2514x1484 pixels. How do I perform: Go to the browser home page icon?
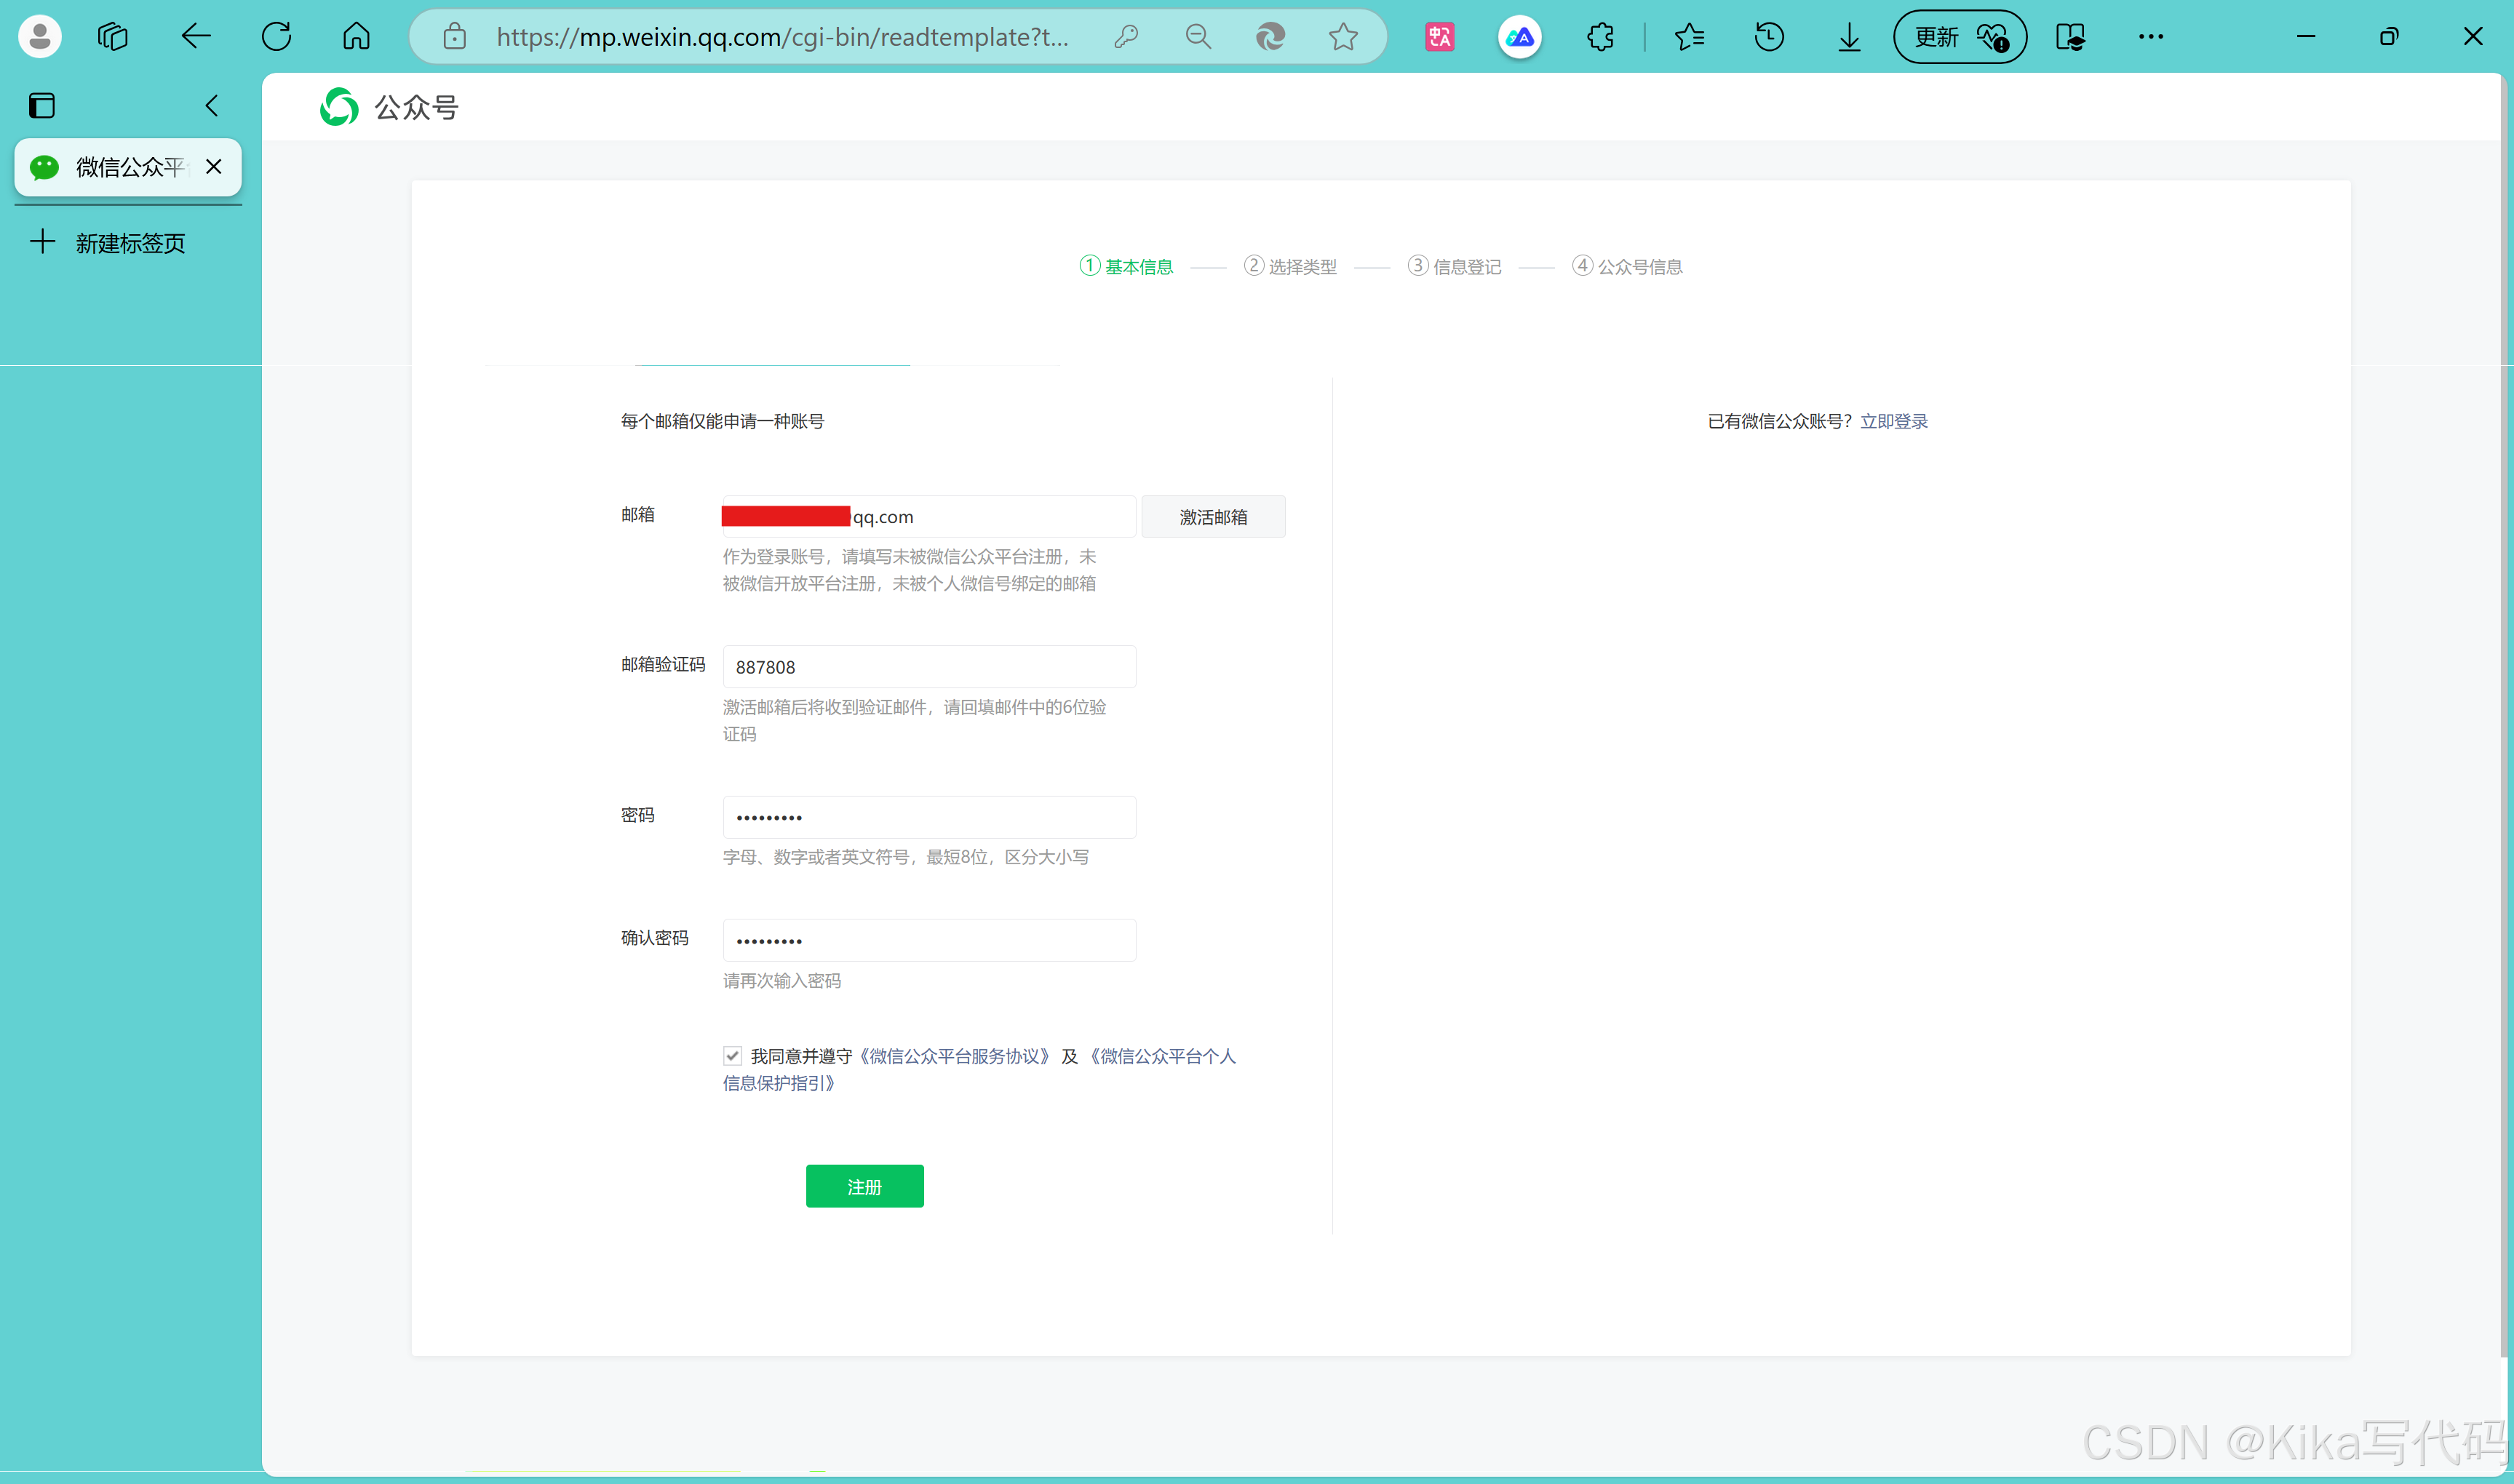pyautogui.click(x=356, y=37)
